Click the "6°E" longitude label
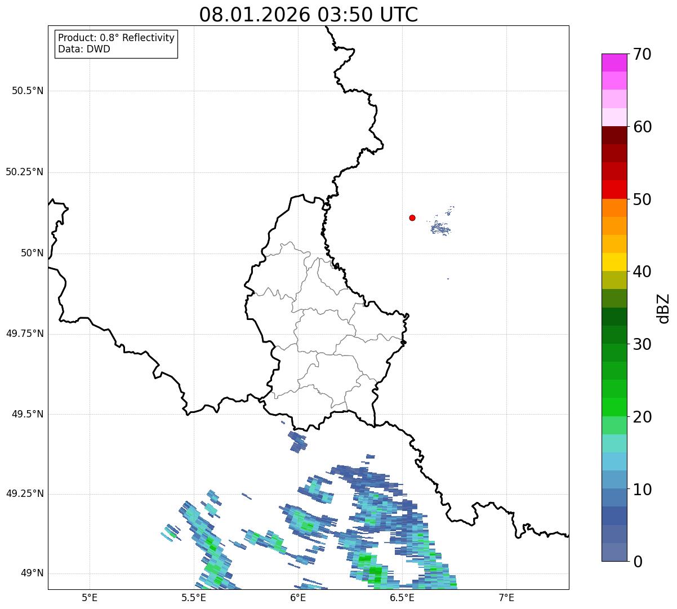 (x=298, y=598)
